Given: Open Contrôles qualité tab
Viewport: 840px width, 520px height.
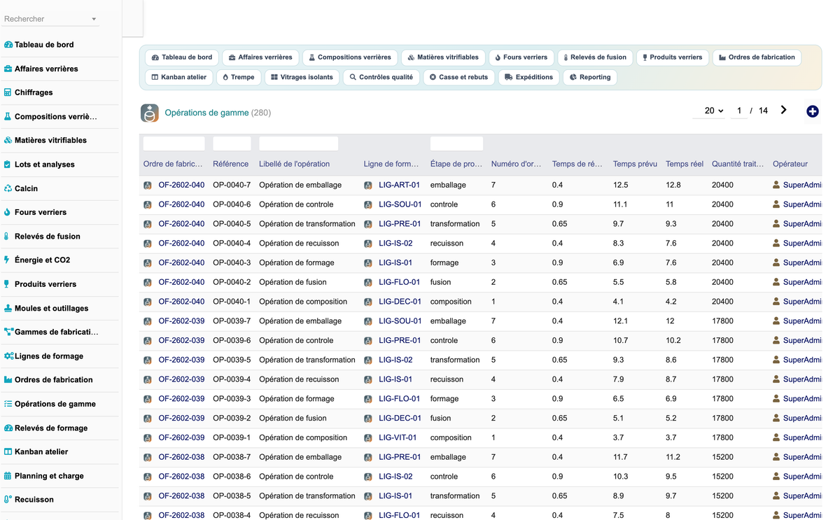Looking at the screenshot, I should pos(381,77).
